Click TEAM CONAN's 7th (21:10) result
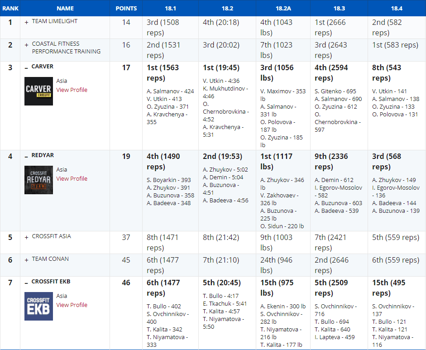Screen dimensions: 426x350 coord(221,260)
